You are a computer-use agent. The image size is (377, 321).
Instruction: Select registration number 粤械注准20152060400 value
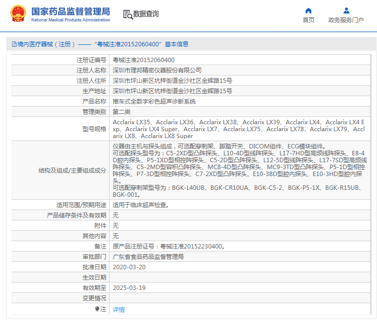click(x=144, y=60)
